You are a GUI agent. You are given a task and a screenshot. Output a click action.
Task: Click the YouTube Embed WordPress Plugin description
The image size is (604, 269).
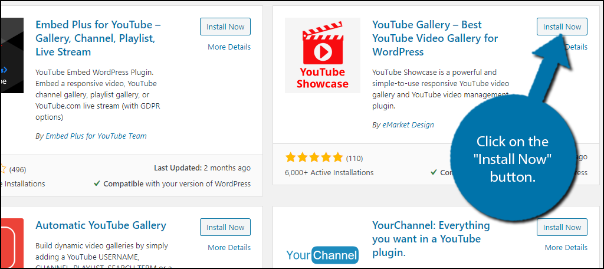pos(99,95)
